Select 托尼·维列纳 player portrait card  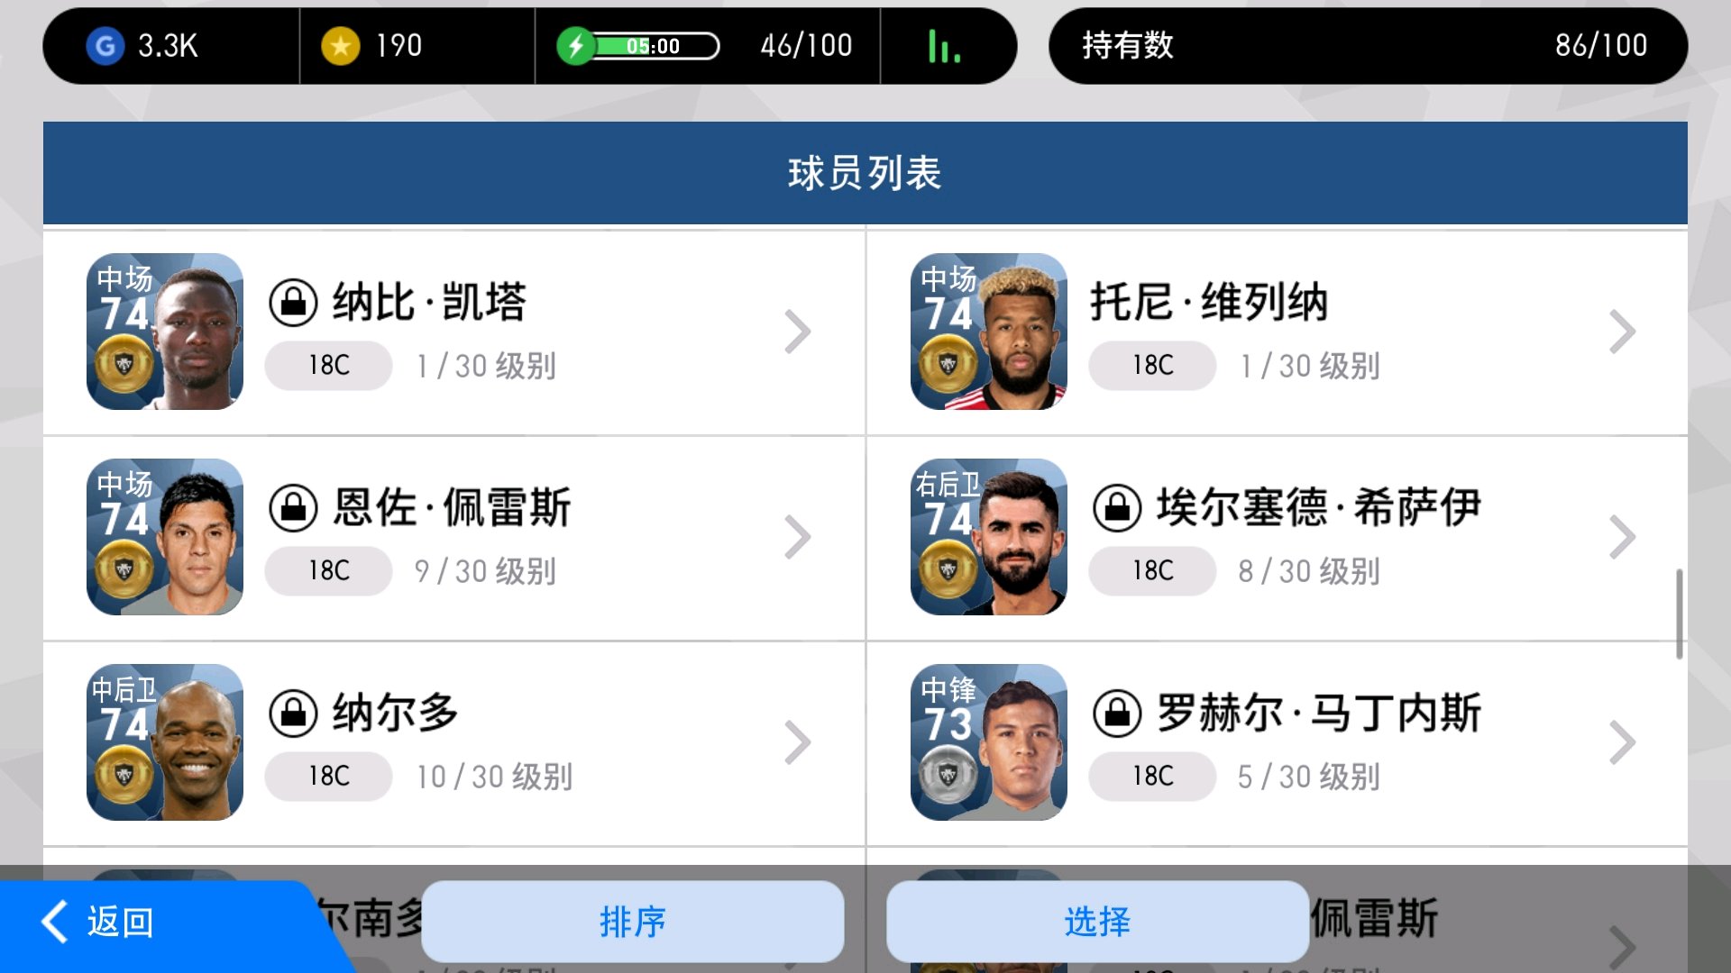tap(989, 332)
